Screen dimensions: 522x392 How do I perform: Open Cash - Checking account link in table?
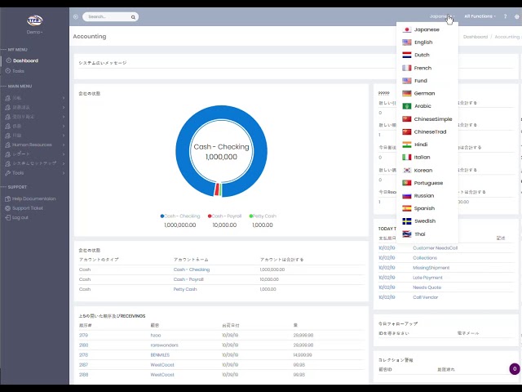pyautogui.click(x=192, y=269)
